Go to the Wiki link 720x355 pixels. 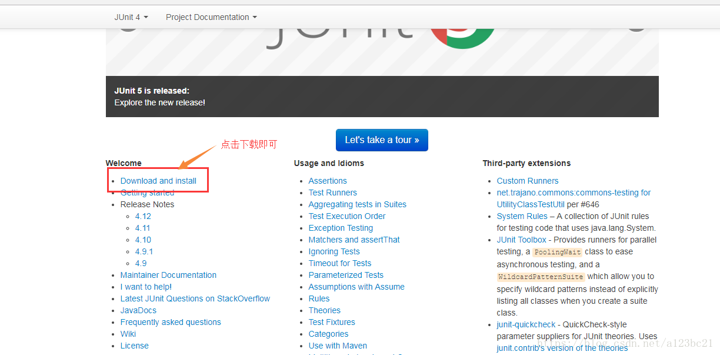click(x=128, y=334)
